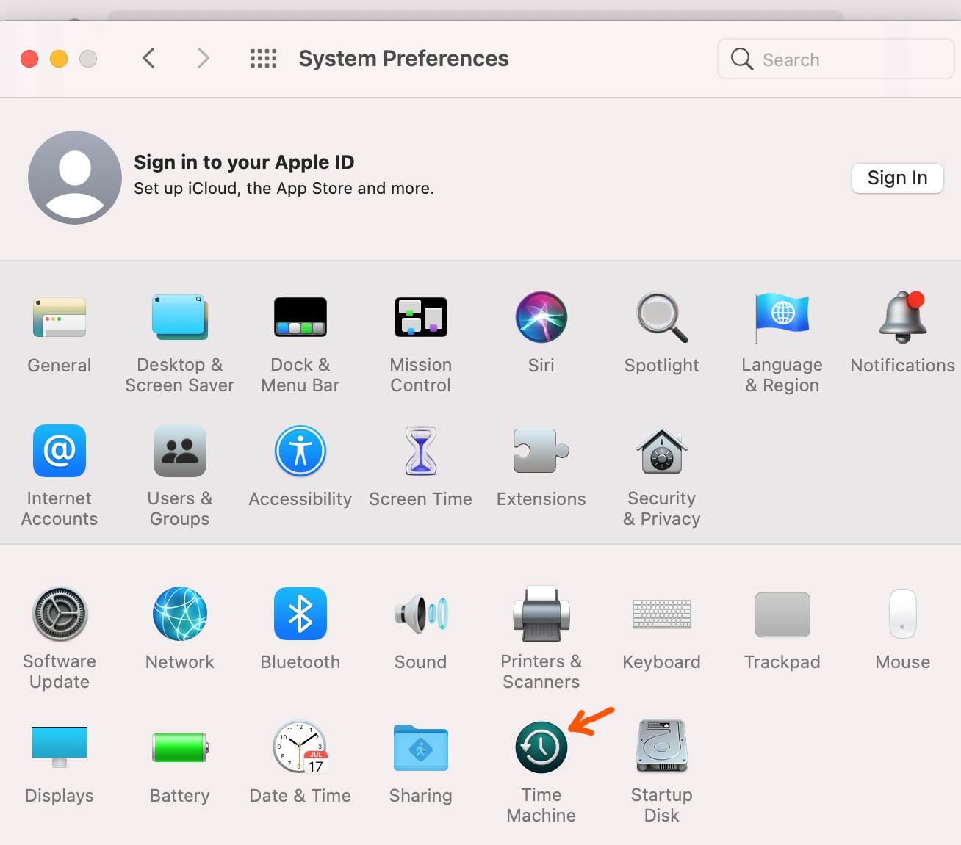Open Printers & Scanners pane
This screenshot has width=961, height=845.
(541, 614)
